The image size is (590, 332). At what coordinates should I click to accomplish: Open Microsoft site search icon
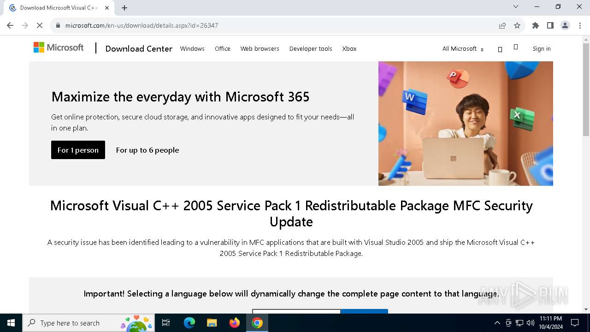tap(500, 49)
